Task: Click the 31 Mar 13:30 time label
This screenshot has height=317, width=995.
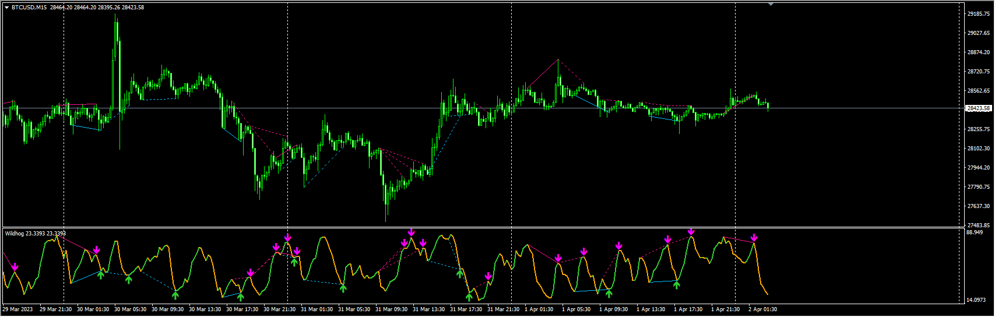Action: pyautogui.click(x=428, y=309)
